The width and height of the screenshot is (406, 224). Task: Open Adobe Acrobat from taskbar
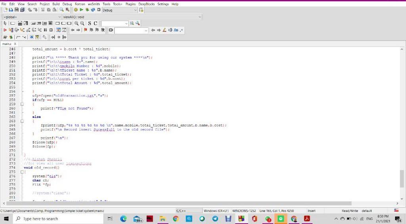tap(307, 219)
